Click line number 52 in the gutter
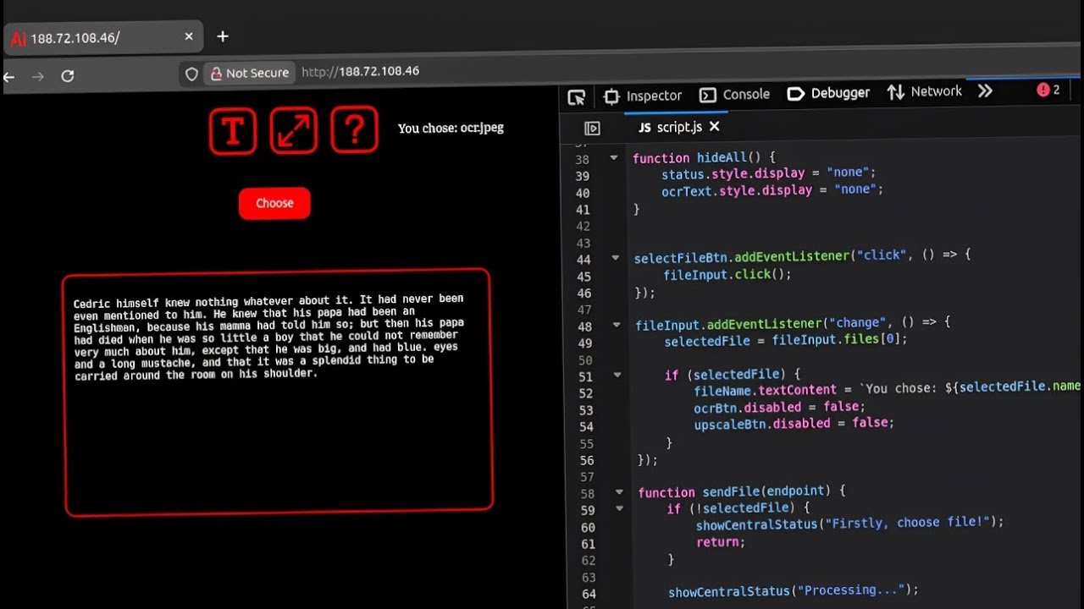This screenshot has height=609, width=1084. pyautogui.click(x=586, y=393)
